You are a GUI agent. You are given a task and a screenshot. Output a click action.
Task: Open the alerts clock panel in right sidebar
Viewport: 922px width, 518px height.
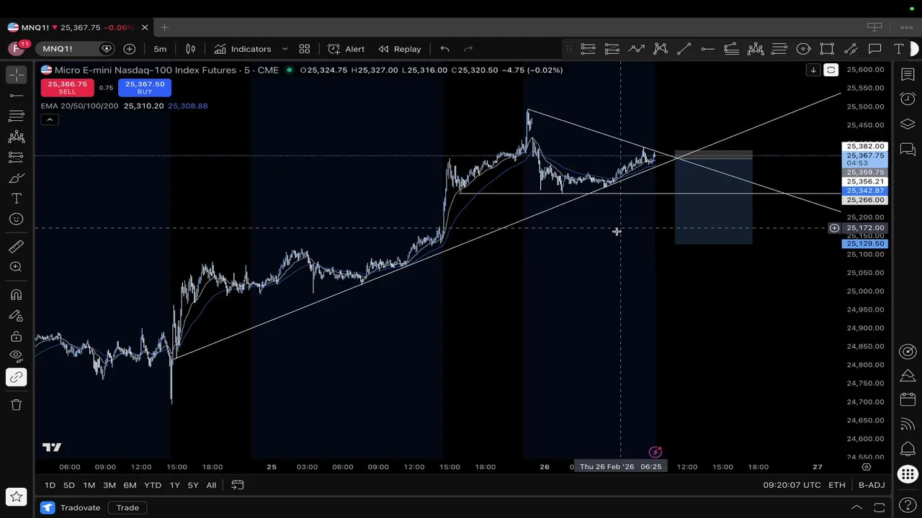(908, 99)
